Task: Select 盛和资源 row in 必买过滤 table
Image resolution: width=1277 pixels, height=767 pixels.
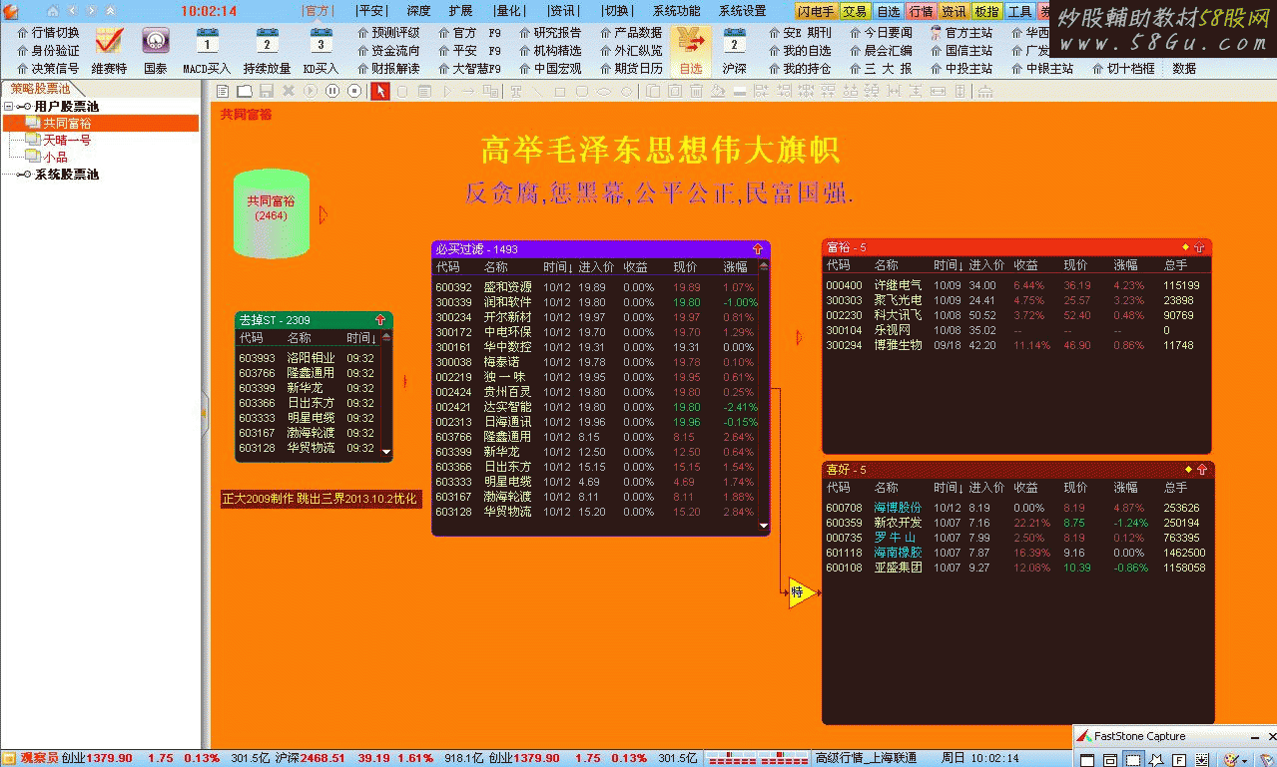Action: tap(597, 287)
